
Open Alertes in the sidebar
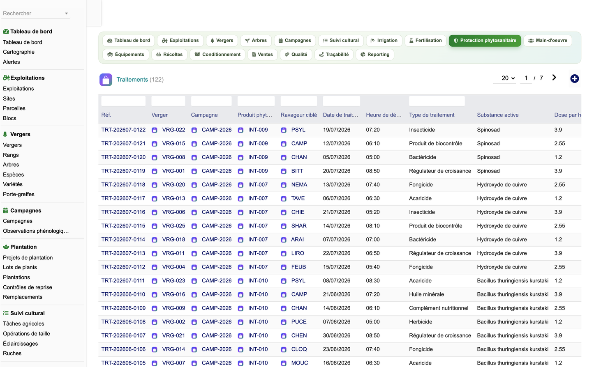pos(12,62)
